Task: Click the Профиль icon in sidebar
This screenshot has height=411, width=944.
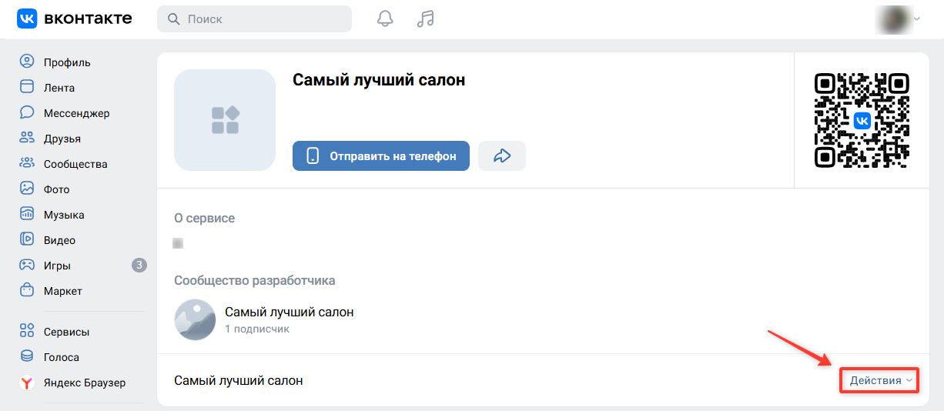Action: (27, 62)
